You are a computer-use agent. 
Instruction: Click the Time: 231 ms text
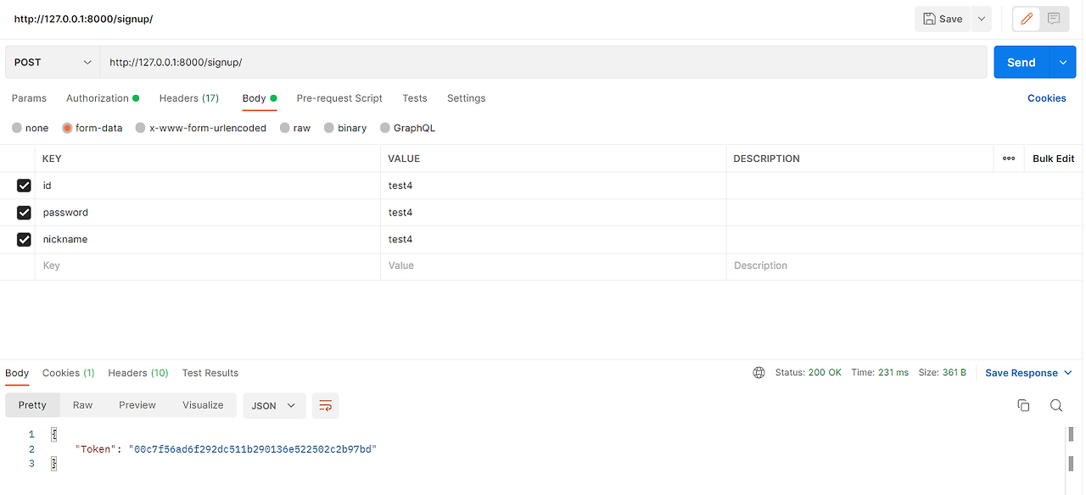pos(880,373)
